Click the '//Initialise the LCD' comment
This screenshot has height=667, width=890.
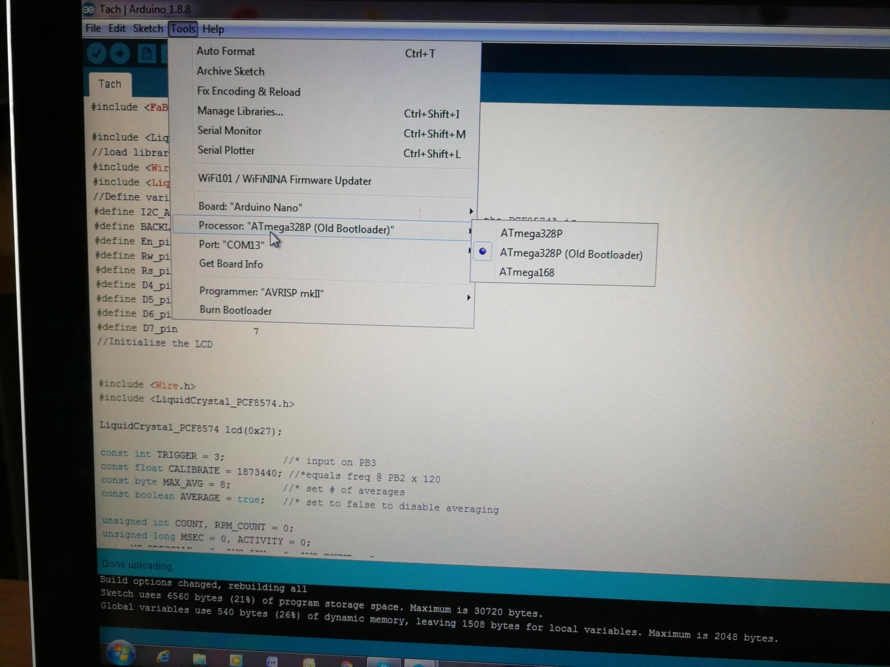[x=155, y=343]
